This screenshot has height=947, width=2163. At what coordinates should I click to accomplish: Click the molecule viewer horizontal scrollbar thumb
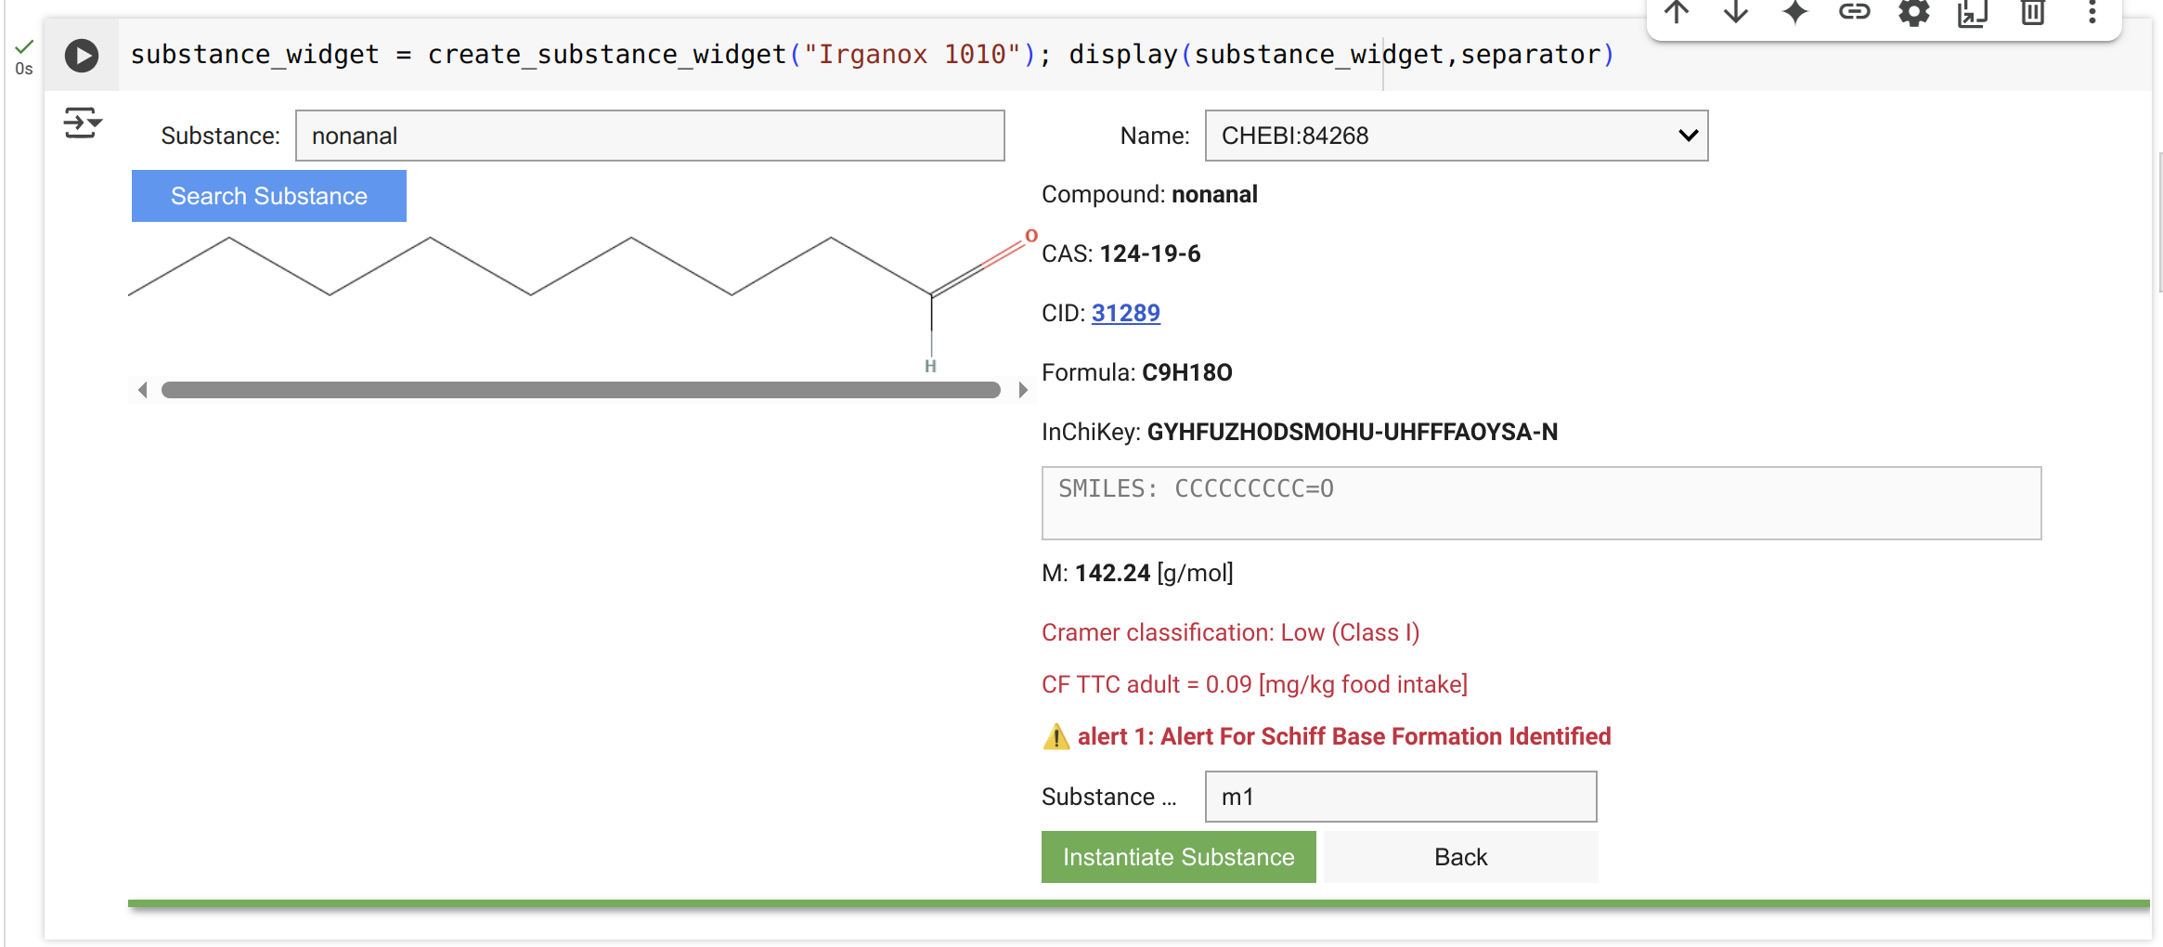coord(581,390)
